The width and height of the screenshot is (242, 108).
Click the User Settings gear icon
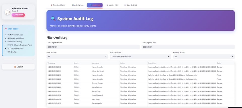click(x=125, y=5)
